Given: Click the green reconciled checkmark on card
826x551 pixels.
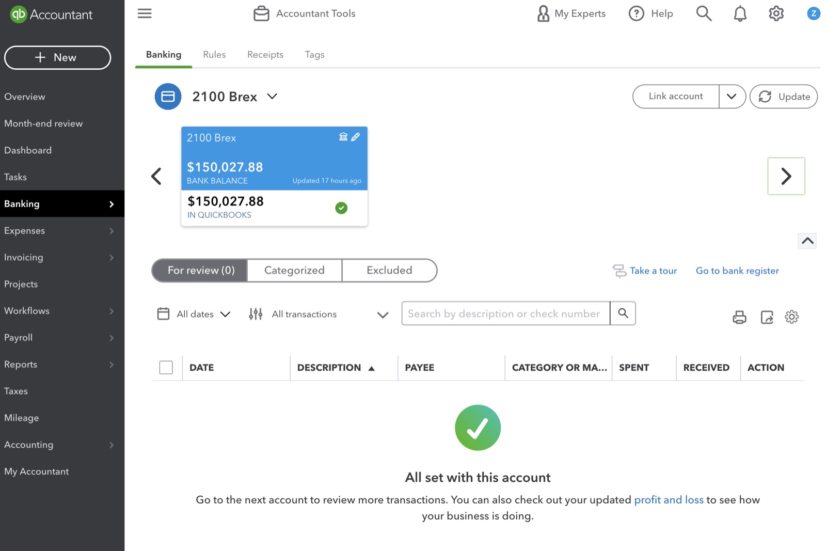Looking at the screenshot, I should point(341,208).
